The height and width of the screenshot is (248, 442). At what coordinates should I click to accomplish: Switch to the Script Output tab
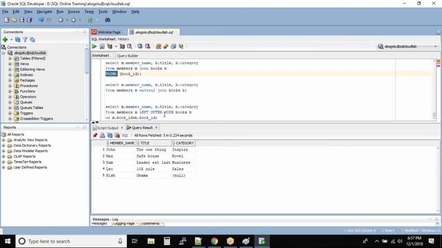point(108,128)
